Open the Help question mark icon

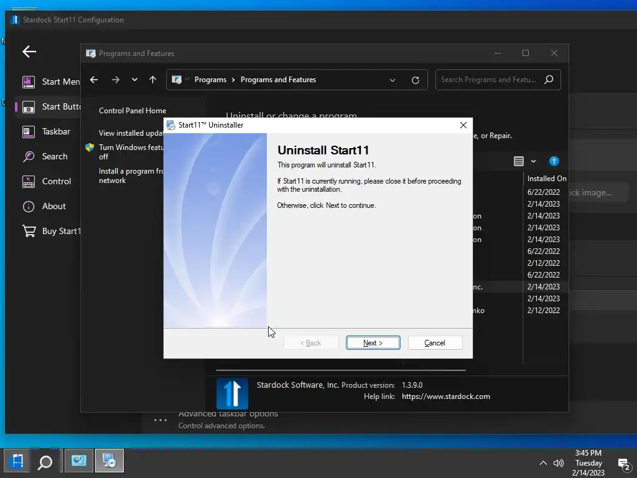tap(554, 161)
